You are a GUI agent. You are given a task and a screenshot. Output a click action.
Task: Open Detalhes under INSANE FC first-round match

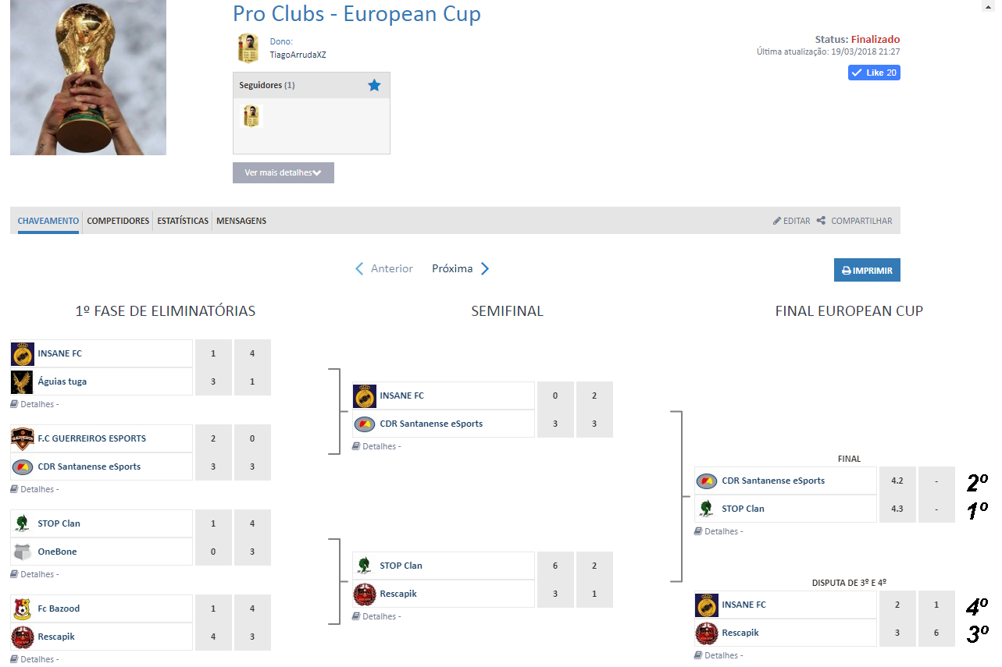[35, 404]
